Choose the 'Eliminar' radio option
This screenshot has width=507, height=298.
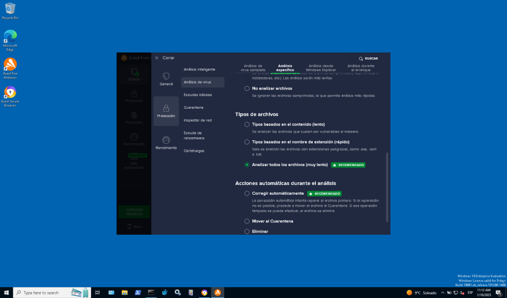click(247, 231)
